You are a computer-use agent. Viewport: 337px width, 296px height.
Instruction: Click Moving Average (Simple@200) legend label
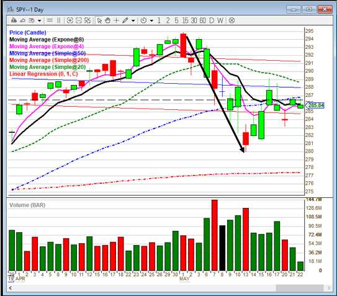point(49,60)
